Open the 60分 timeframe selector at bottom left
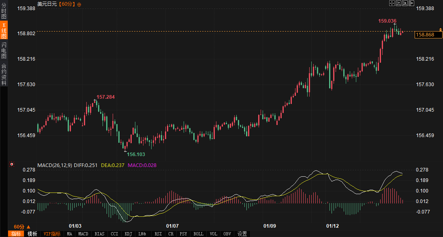 click(21, 226)
